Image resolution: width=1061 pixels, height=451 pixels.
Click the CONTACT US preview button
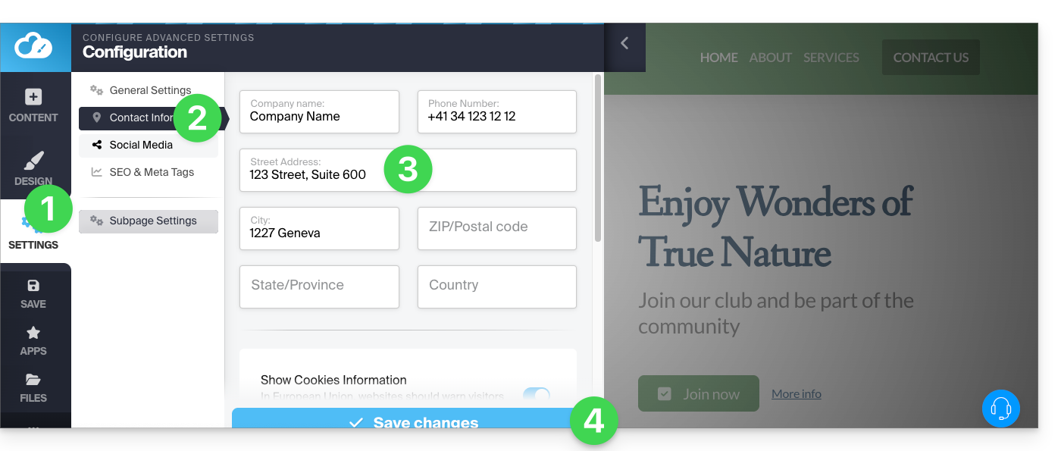click(931, 58)
